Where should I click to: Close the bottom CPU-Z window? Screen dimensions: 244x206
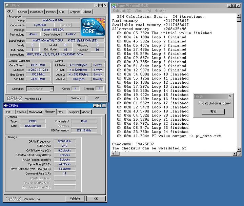[x=104, y=106]
